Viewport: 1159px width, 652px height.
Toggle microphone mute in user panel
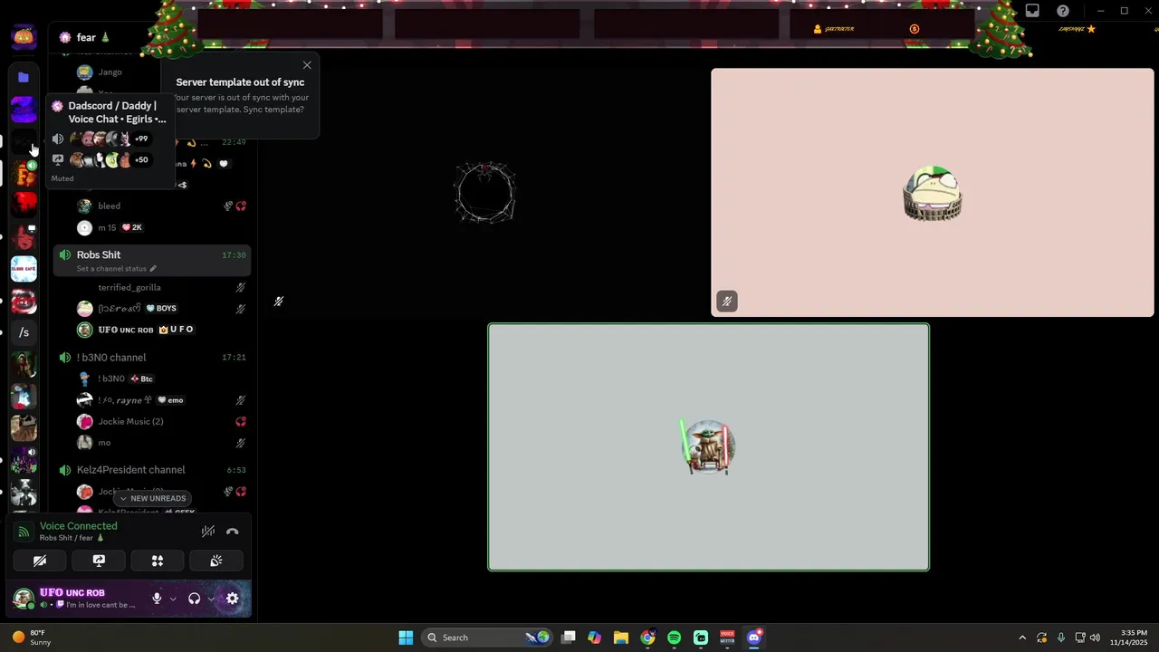click(x=157, y=599)
